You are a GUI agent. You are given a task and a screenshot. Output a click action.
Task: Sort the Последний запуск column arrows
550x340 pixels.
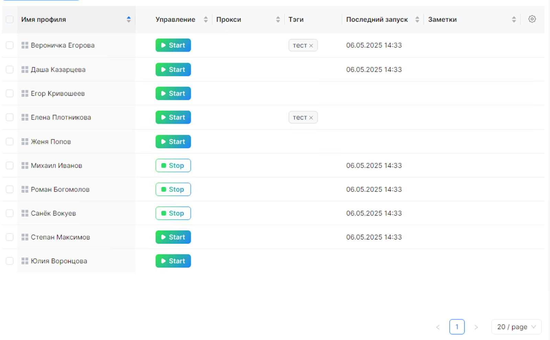click(x=417, y=19)
